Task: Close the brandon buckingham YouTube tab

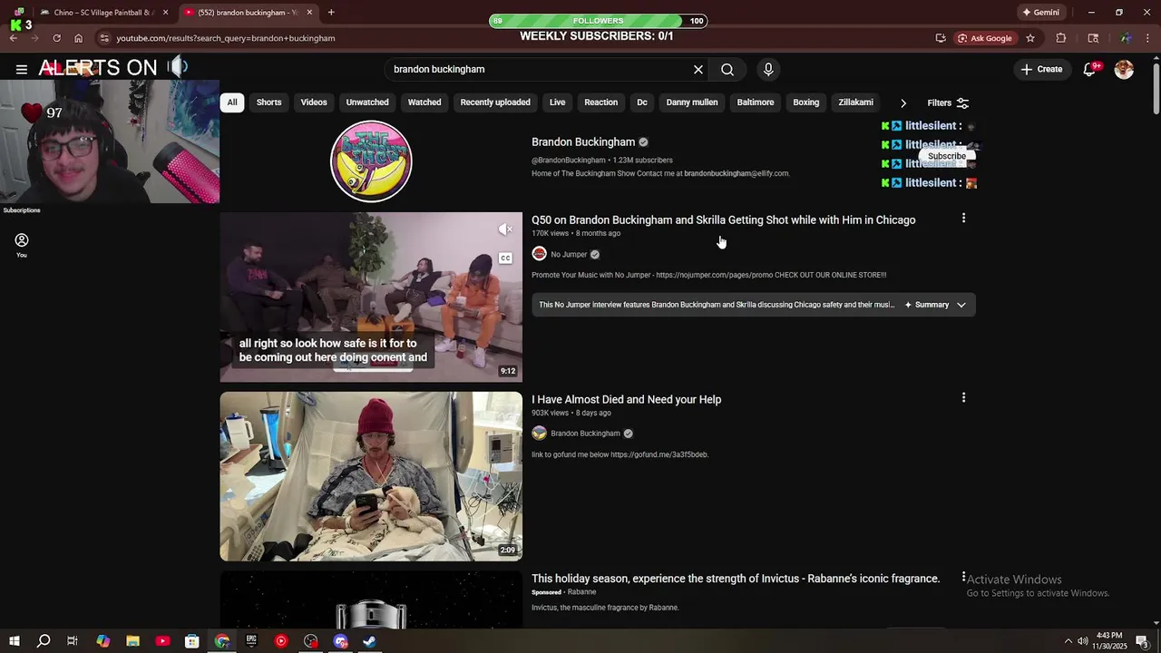Action: [x=309, y=13]
